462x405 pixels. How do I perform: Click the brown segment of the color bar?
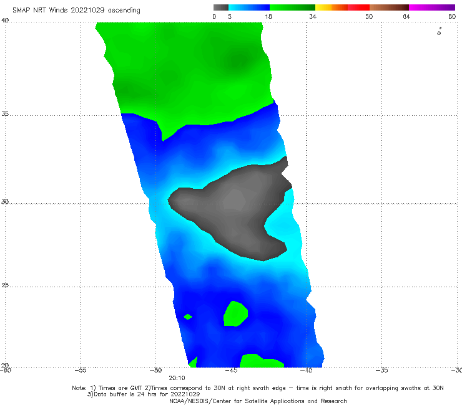click(389, 7)
